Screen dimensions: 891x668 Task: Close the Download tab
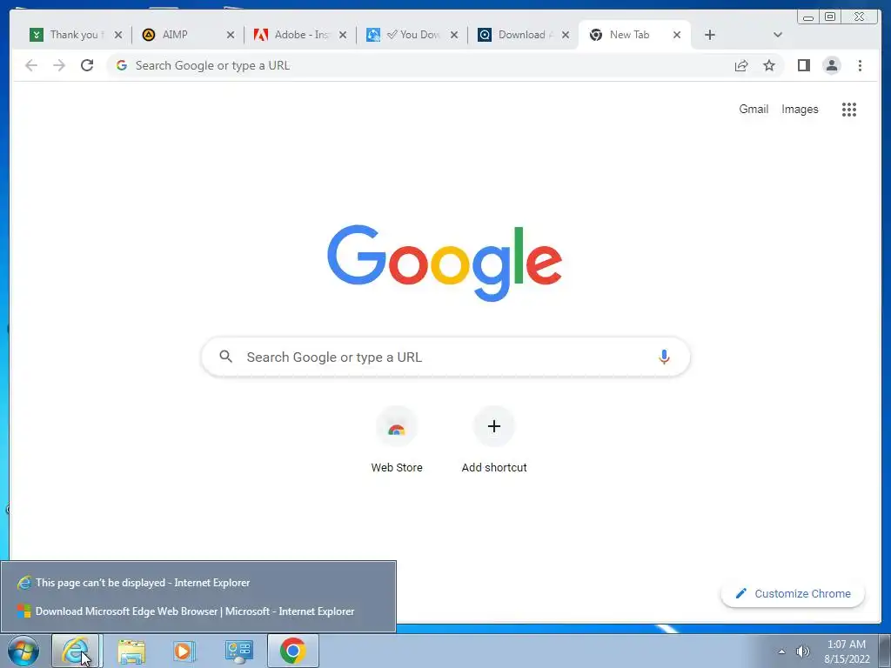click(566, 35)
